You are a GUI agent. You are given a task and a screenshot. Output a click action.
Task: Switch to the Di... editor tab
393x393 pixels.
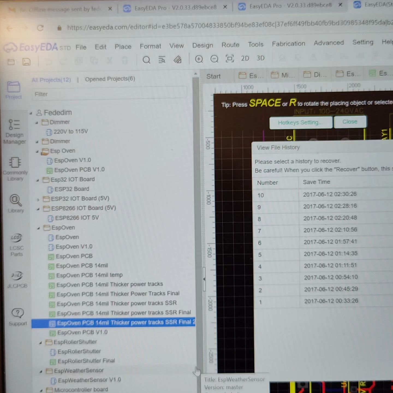315,75
